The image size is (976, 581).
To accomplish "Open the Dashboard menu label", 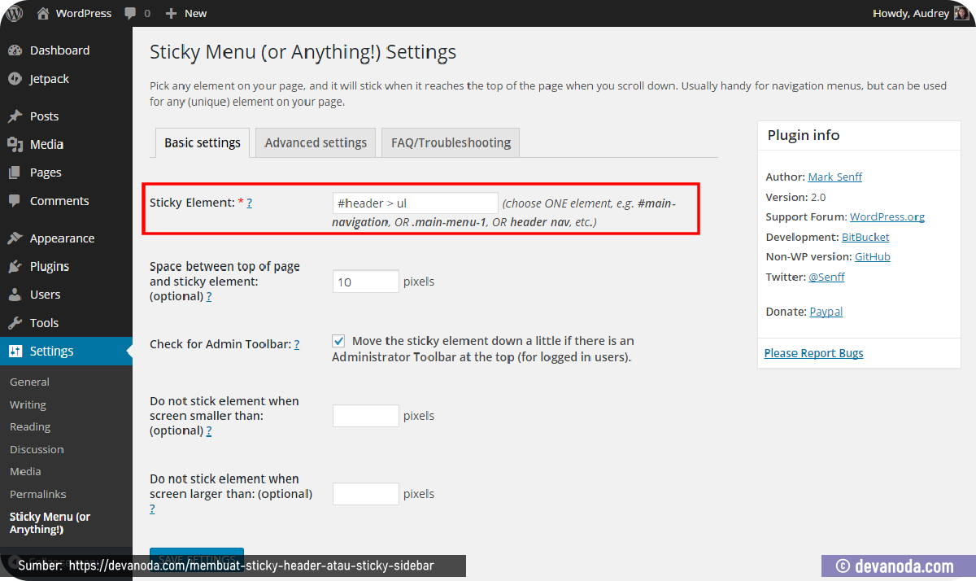I will (59, 50).
